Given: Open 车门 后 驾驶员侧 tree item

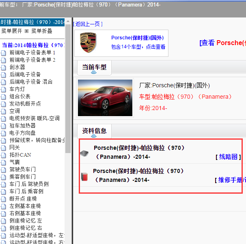Looking at the screenshot, I should point(29,184).
